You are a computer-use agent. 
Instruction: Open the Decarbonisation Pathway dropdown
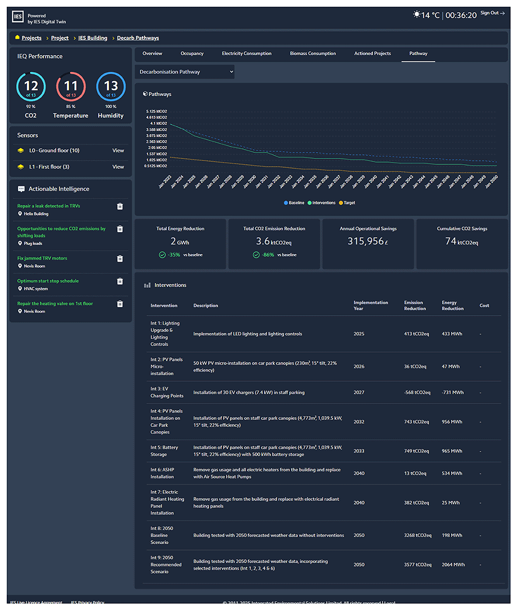coord(185,72)
